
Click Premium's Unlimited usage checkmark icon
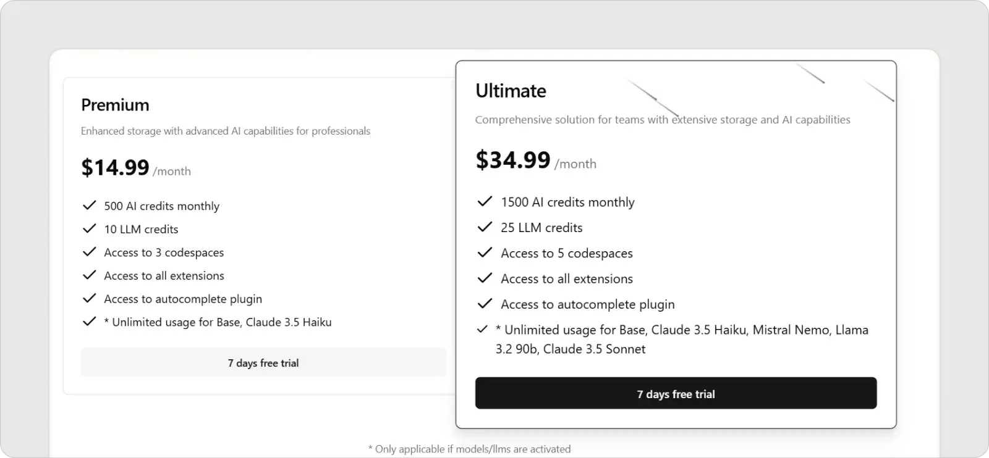point(90,322)
